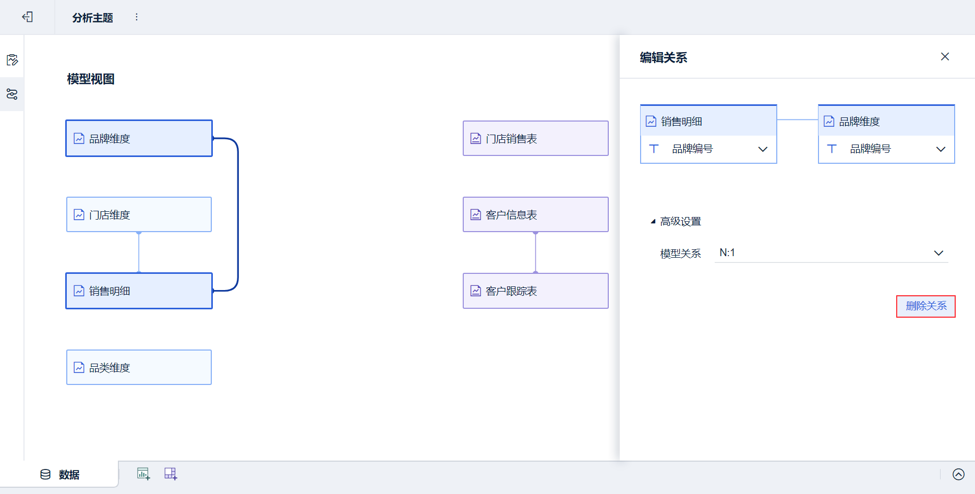Click the add dashboard icon
This screenshot has width=975, height=494.
point(171,474)
